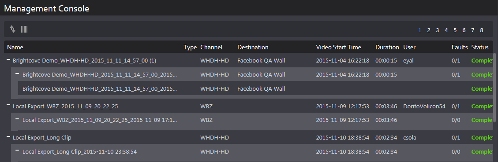Collapse Local Export_Long Clip parent row
This screenshot has width=498, height=162.
pyautogui.click(x=8, y=136)
